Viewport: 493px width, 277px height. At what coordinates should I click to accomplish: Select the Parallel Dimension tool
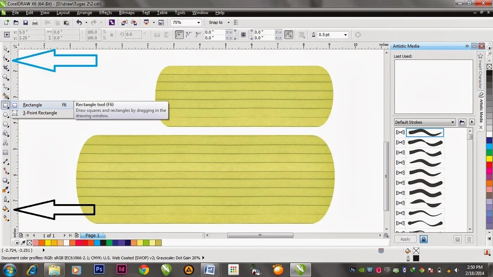5,162
